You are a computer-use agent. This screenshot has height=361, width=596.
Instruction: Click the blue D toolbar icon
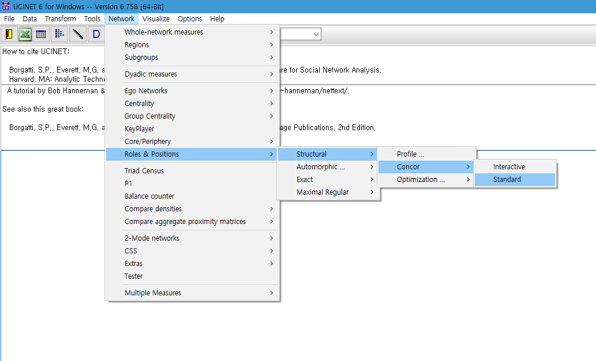pos(96,34)
